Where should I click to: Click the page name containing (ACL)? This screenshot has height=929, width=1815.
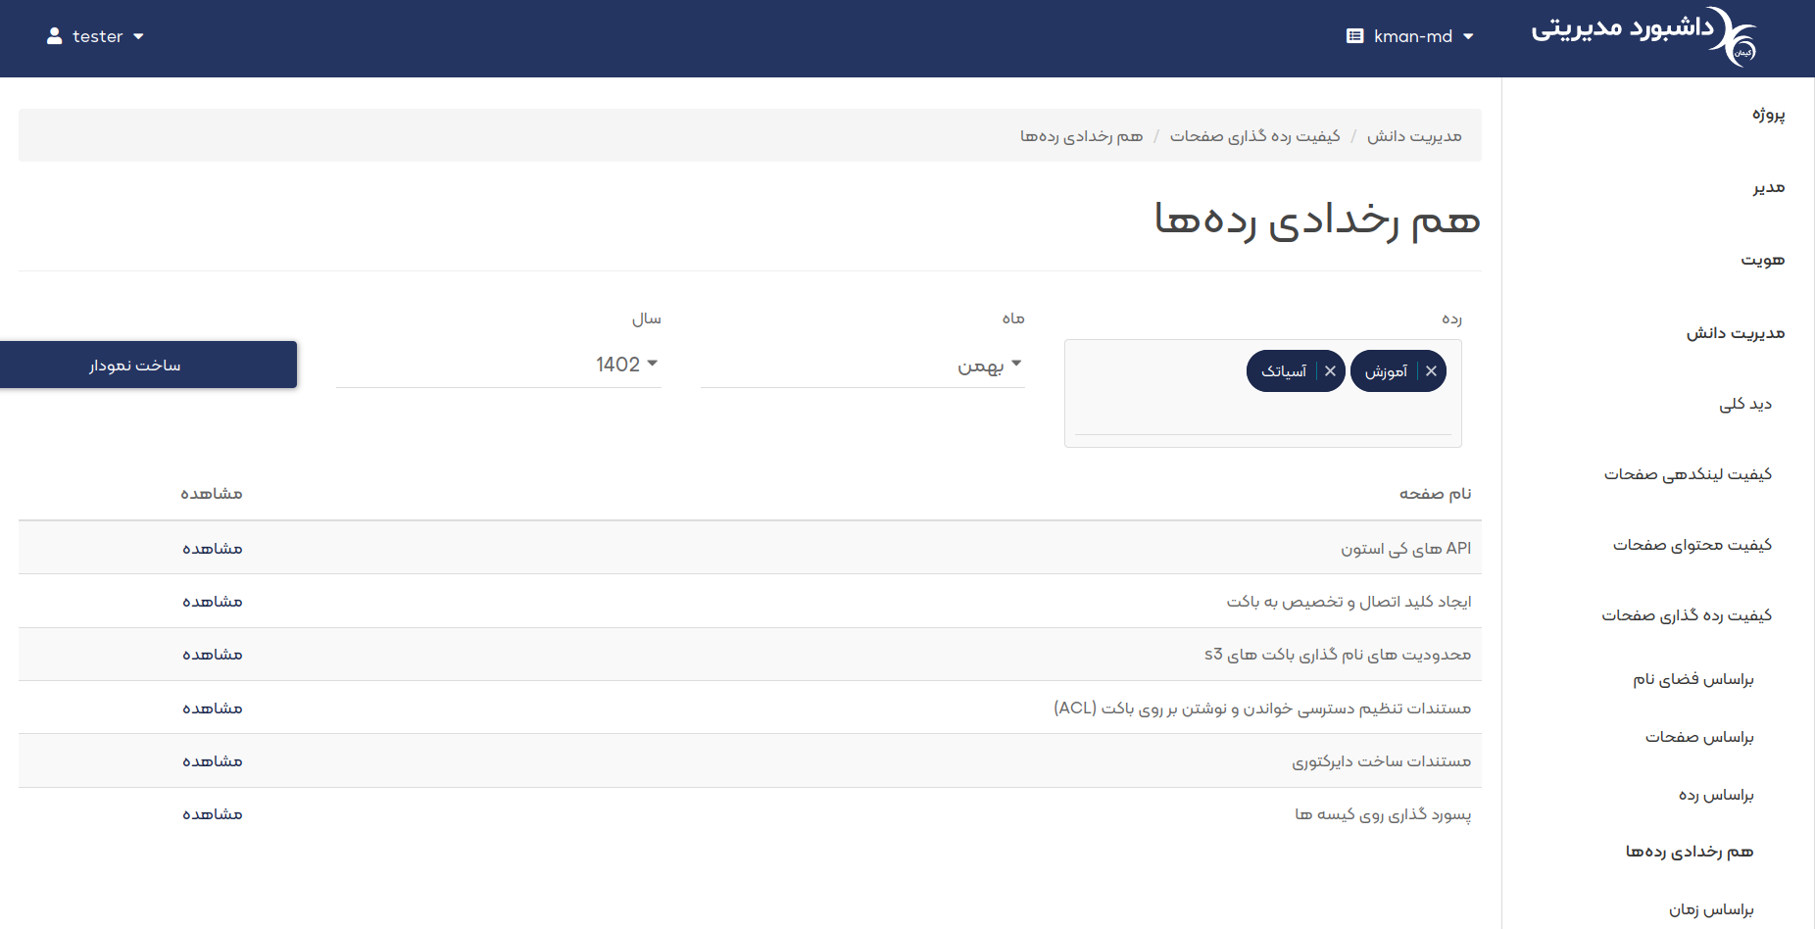(1262, 709)
